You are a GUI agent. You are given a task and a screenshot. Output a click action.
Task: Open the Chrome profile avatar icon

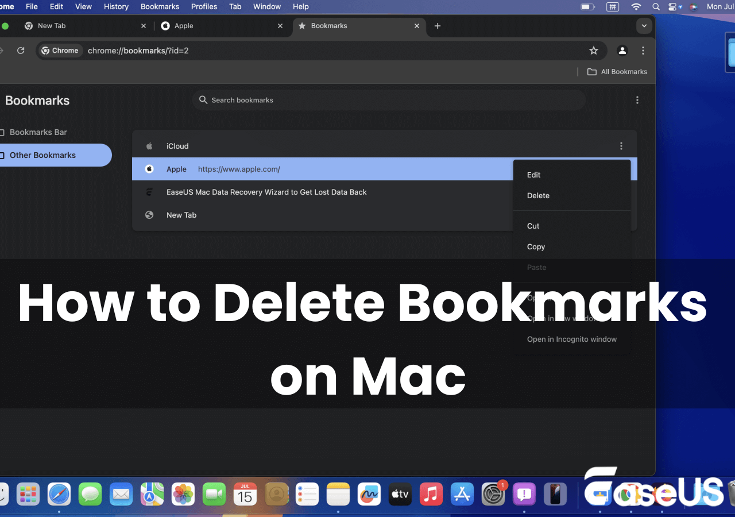click(x=622, y=51)
